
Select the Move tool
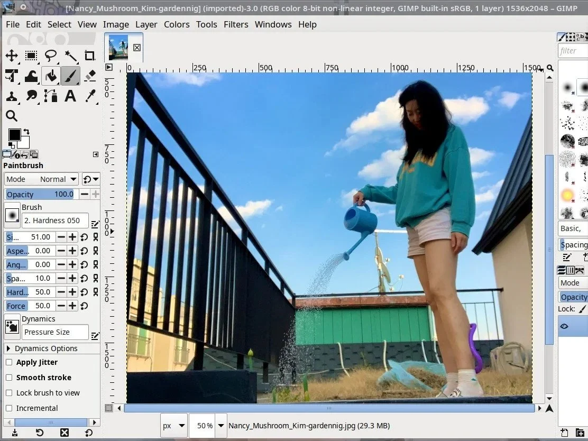click(x=11, y=55)
